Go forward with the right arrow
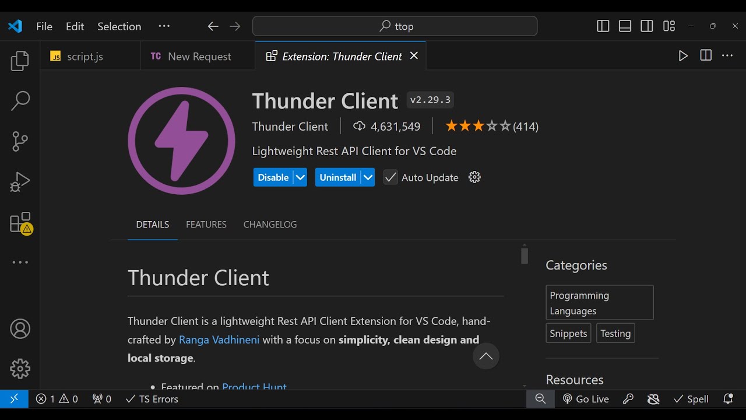This screenshot has height=420, width=746. 235,26
